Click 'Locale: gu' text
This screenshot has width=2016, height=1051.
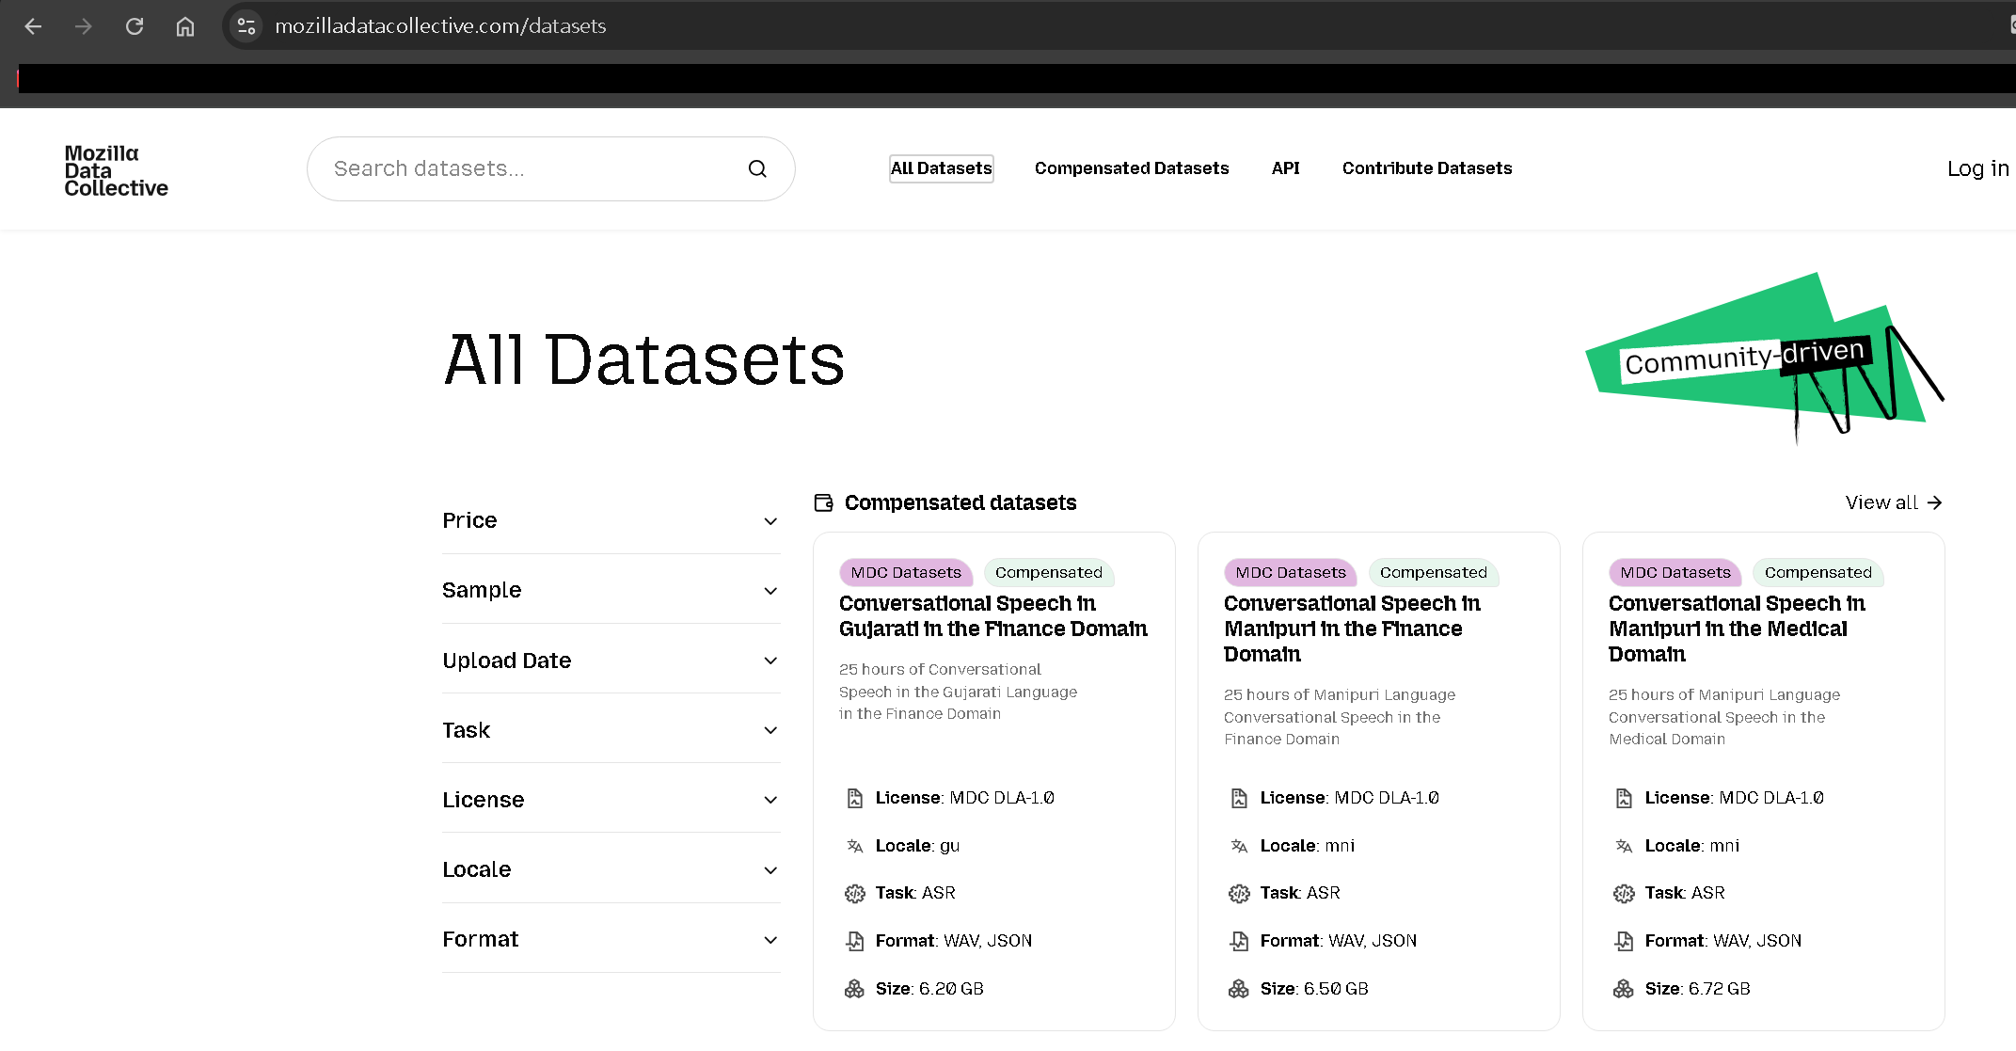tap(917, 846)
